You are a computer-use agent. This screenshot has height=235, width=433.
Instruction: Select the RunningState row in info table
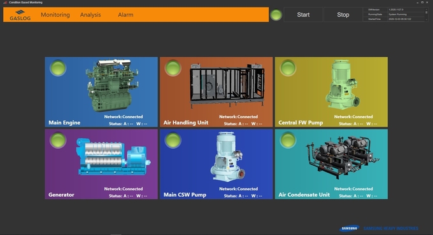[394, 15]
